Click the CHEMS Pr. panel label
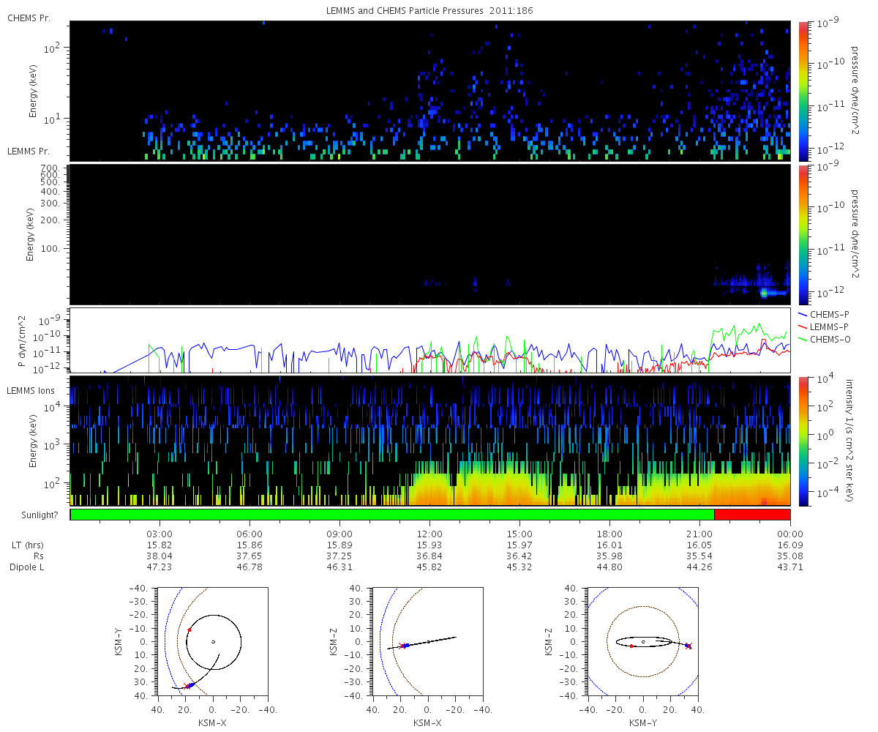The height and width of the screenshot is (732, 878). pyautogui.click(x=29, y=17)
